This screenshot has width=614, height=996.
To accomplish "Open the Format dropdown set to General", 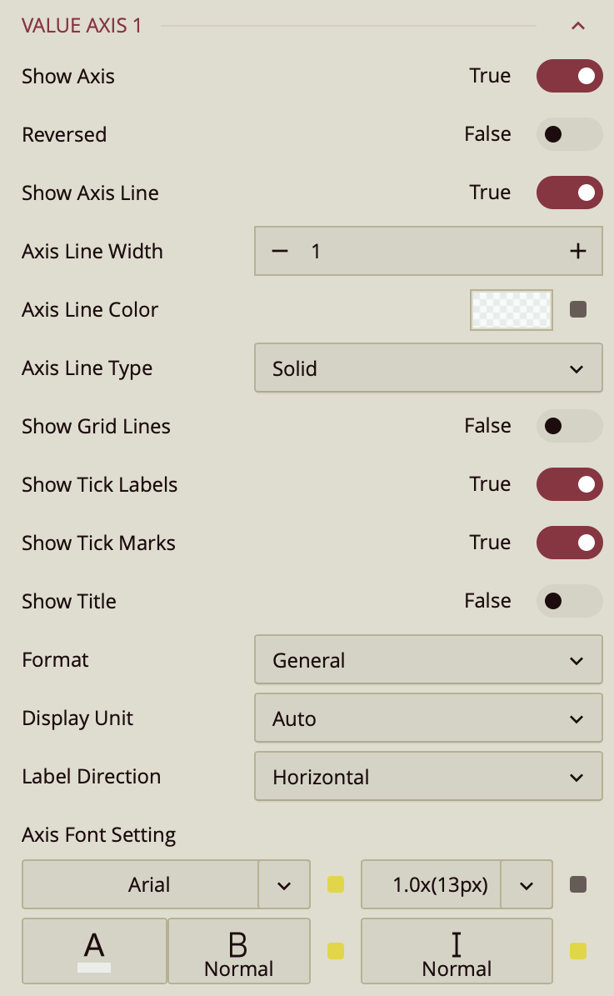I will 428,660.
